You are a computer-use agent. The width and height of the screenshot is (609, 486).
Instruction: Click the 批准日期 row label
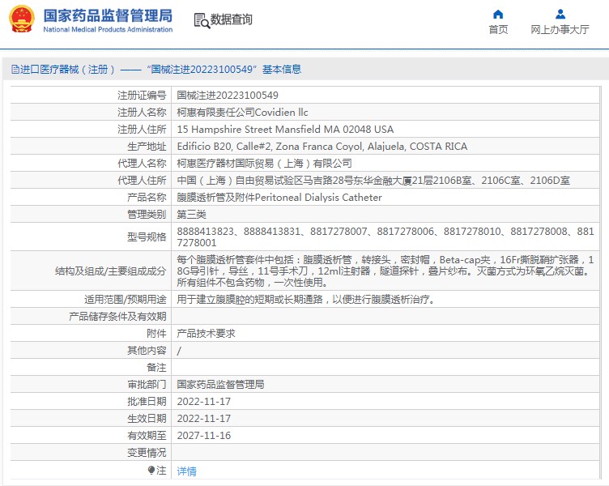[x=147, y=402]
